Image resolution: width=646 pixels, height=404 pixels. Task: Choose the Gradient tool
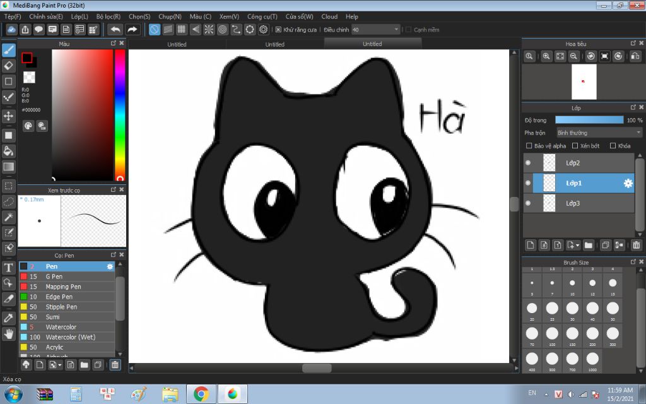click(x=9, y=167)
